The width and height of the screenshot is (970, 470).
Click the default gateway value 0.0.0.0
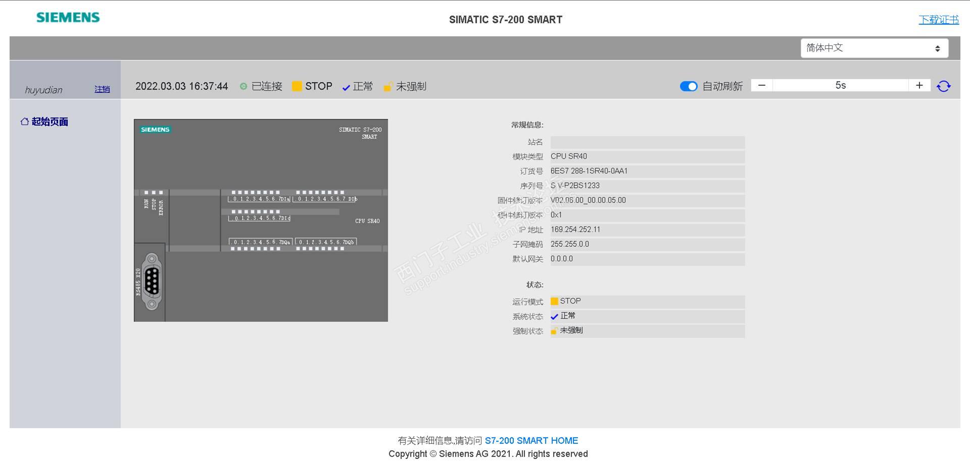562,259
